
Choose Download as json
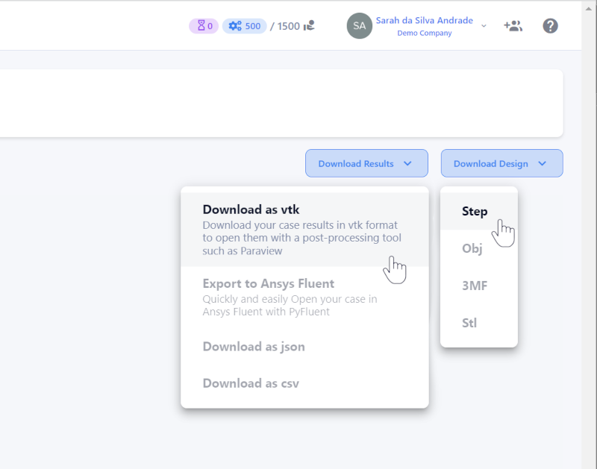pyautogui.click(x=304, y=347)
